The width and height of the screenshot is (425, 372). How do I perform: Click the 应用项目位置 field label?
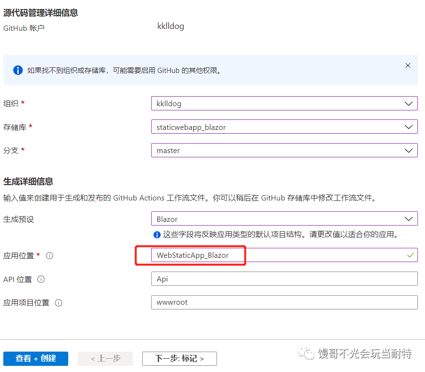point(26,303)
